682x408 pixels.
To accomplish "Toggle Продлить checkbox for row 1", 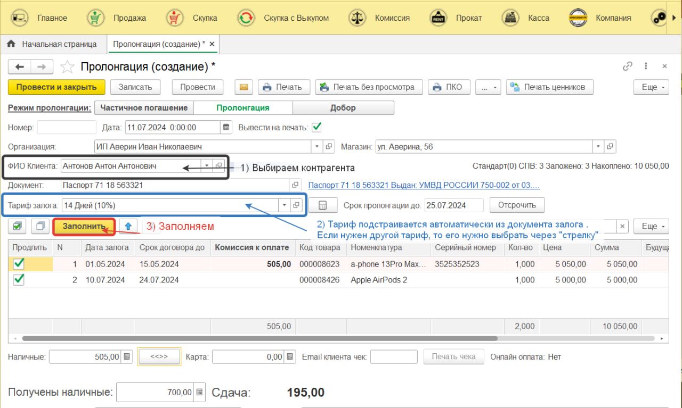I will (19, 263).
